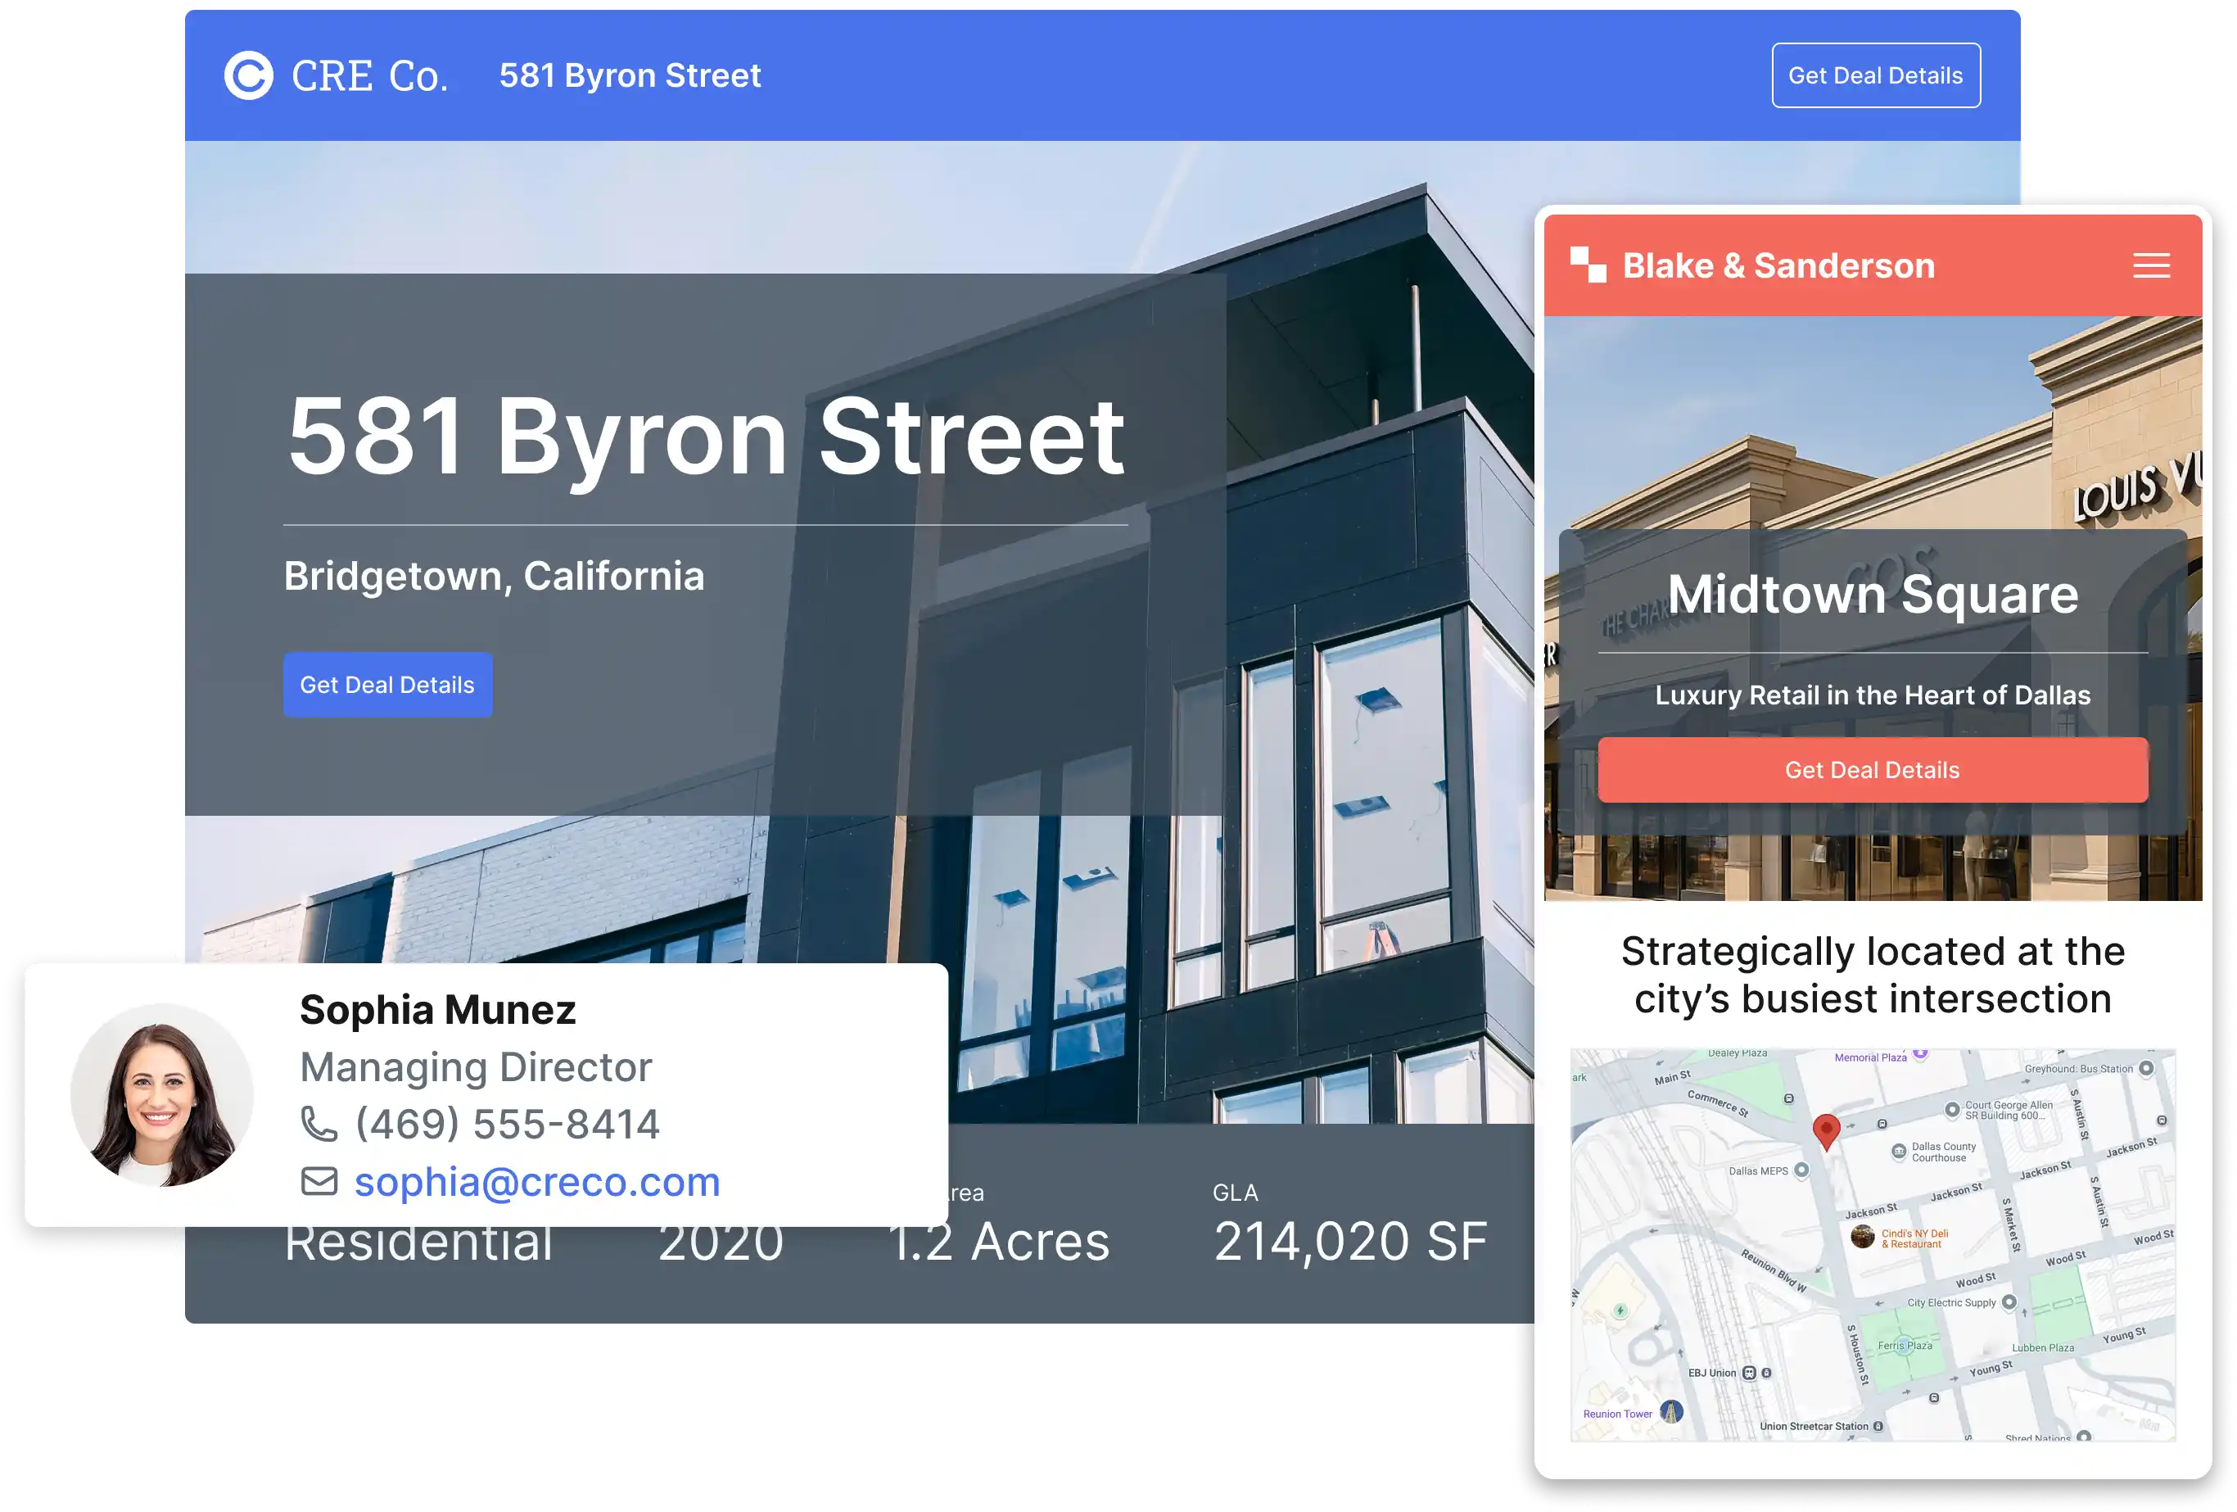Viewport: 2237px width, 1512px height.
Task: Click the Bridgetown, California subtitle
Action: (494, 576)
